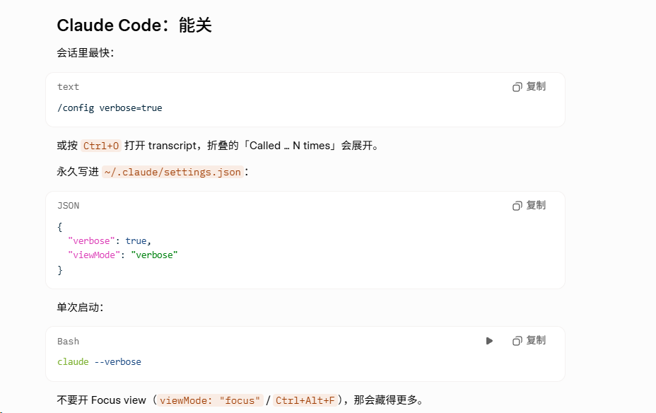Select the Ctrl+O inline code
Image resolution: width=656 pixels, height=413 pixels.
coord(101,146)
